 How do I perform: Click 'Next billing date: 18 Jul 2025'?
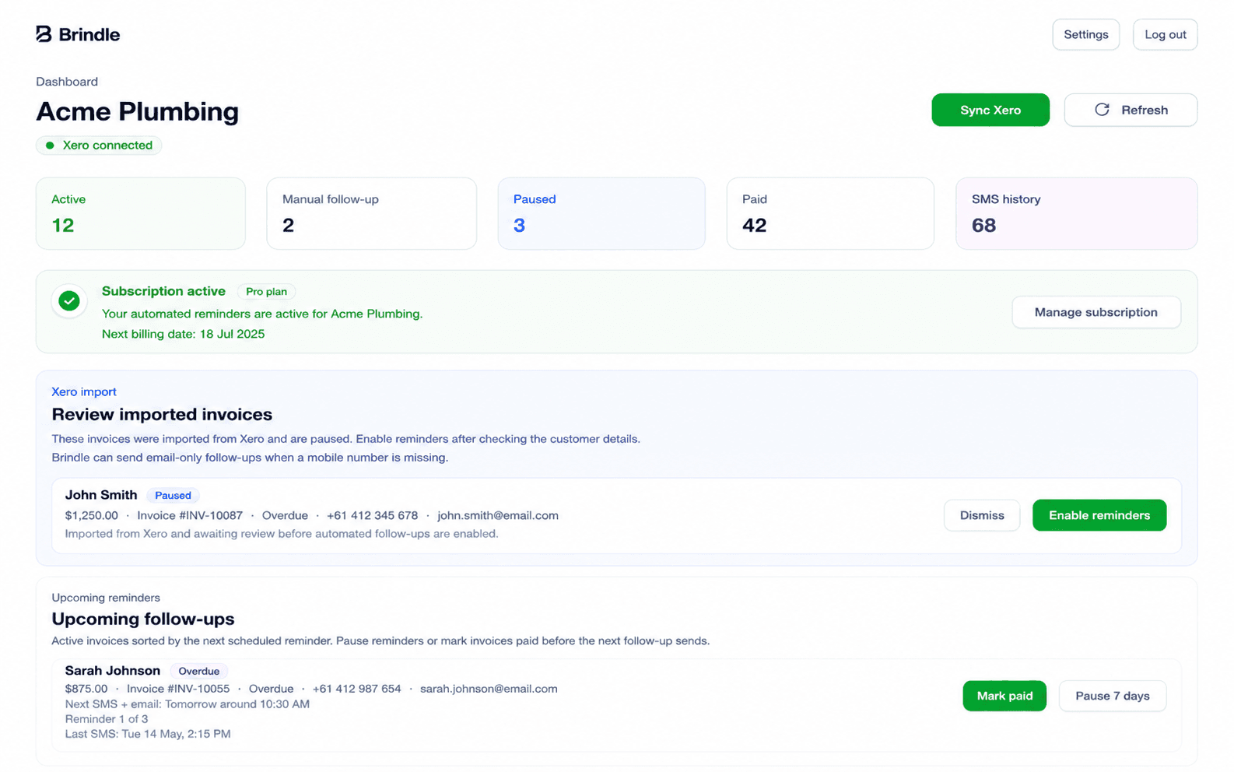pyautogui.click(x=183, y=334)
